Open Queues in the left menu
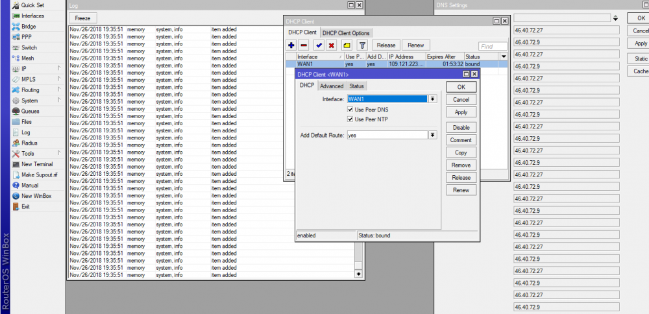Image resolution: width=649 pixels, height=314 pixels. click(30, 111)
